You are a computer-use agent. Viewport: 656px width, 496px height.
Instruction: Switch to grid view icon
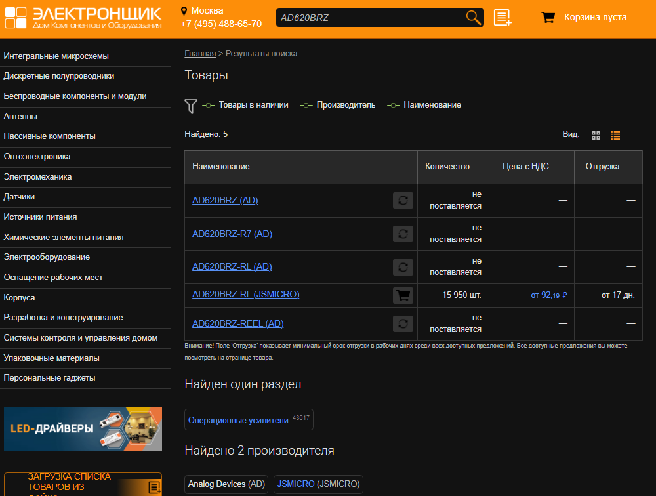[596, 135]
